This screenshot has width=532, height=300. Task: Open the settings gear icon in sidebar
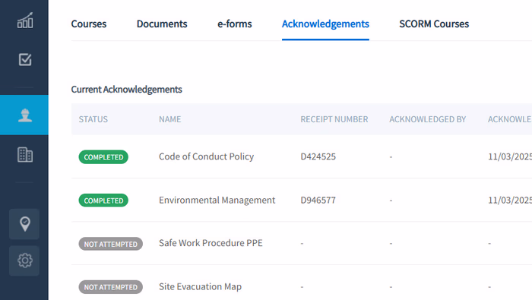click(25, 261)
